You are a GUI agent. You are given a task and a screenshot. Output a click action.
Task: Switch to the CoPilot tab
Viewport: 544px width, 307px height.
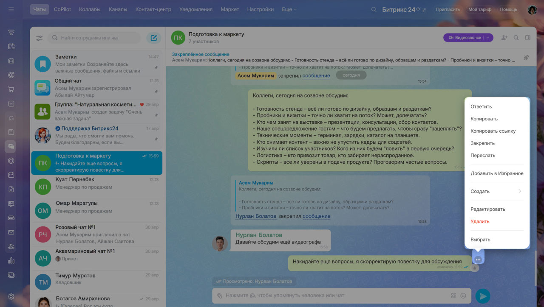[62, 9]
